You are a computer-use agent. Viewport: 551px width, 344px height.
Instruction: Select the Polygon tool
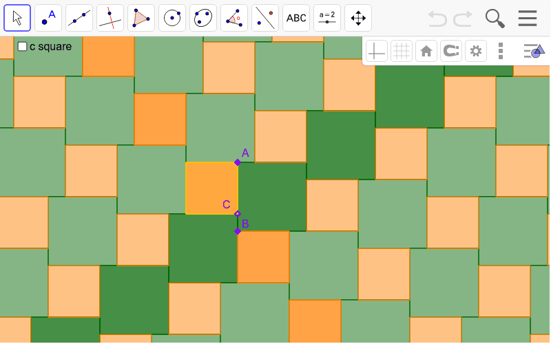click(x=141, y=18)
